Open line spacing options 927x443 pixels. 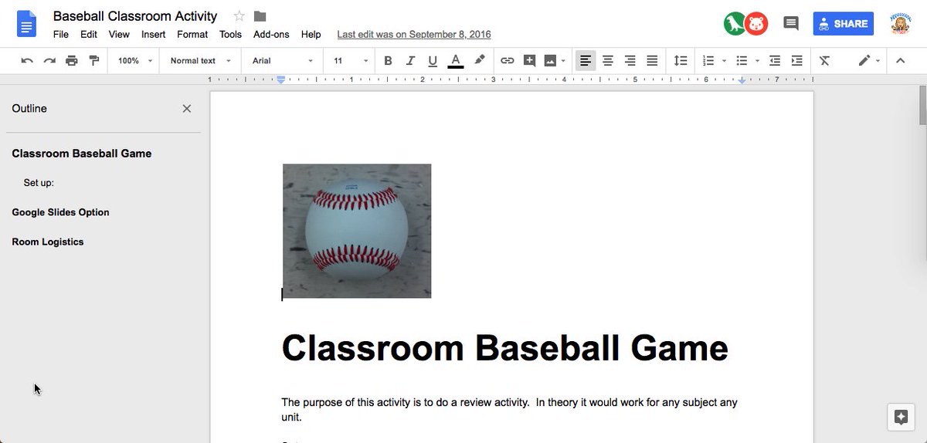coord(681,60)
